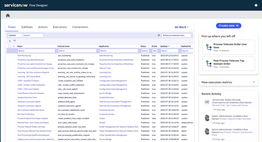
Task: Open the CDM - Snapshot Creation flow
Action: pyautogui.click(x=28, y=81)
